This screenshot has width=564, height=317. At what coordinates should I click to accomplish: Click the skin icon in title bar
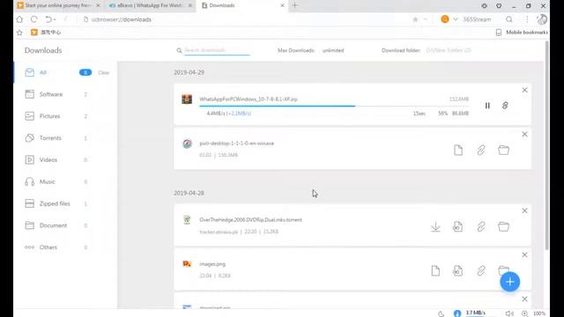(x=484, y=6)
